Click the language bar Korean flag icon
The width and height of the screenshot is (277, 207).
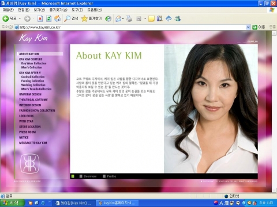click(x=216, y=203)
